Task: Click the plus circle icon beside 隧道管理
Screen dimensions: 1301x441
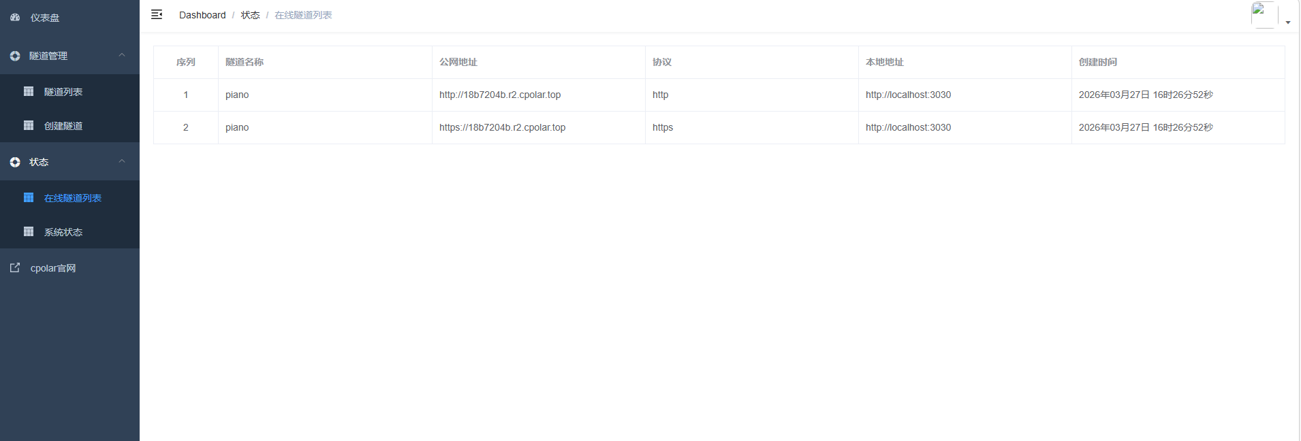Action: coord(15,56)
